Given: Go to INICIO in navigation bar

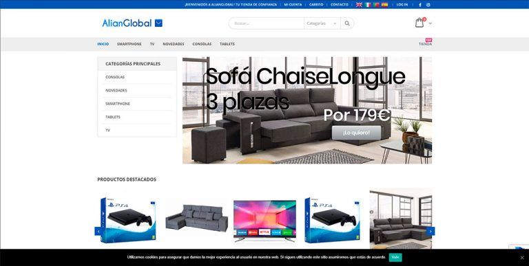Looking at the screenshot, I should pyautogui.click(x=103, y=44).
